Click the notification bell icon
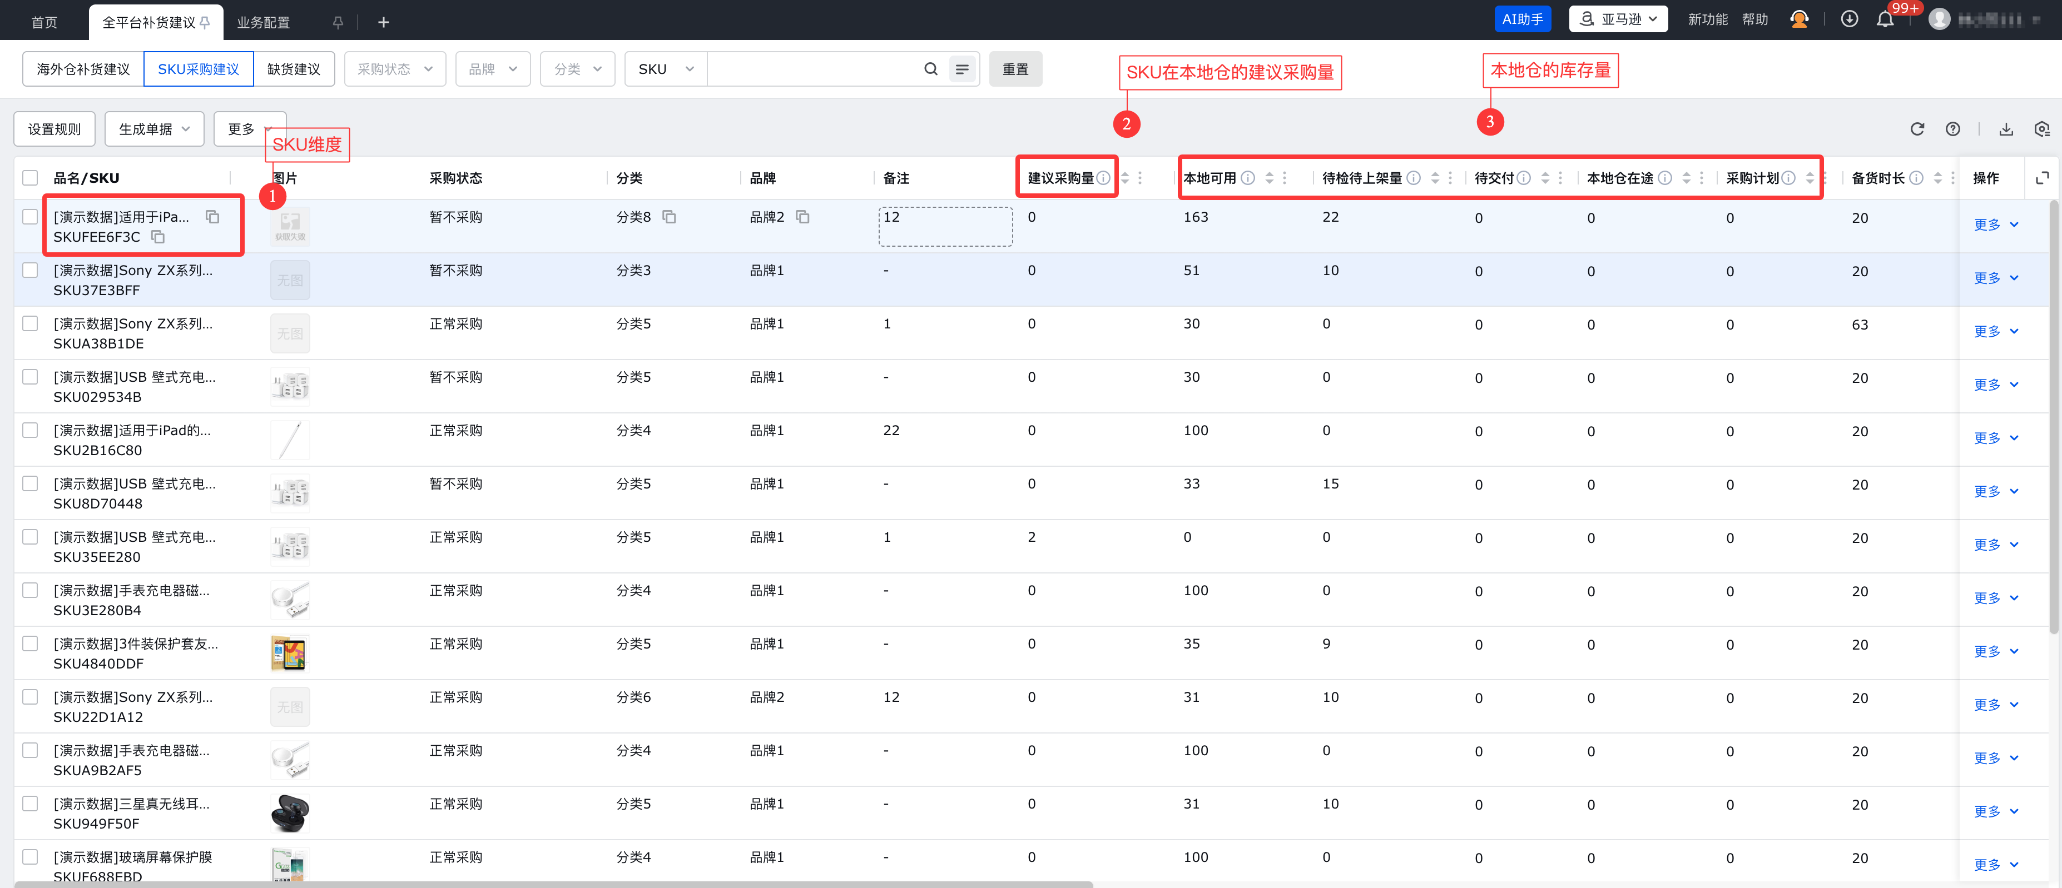 tap(1884, 19)
